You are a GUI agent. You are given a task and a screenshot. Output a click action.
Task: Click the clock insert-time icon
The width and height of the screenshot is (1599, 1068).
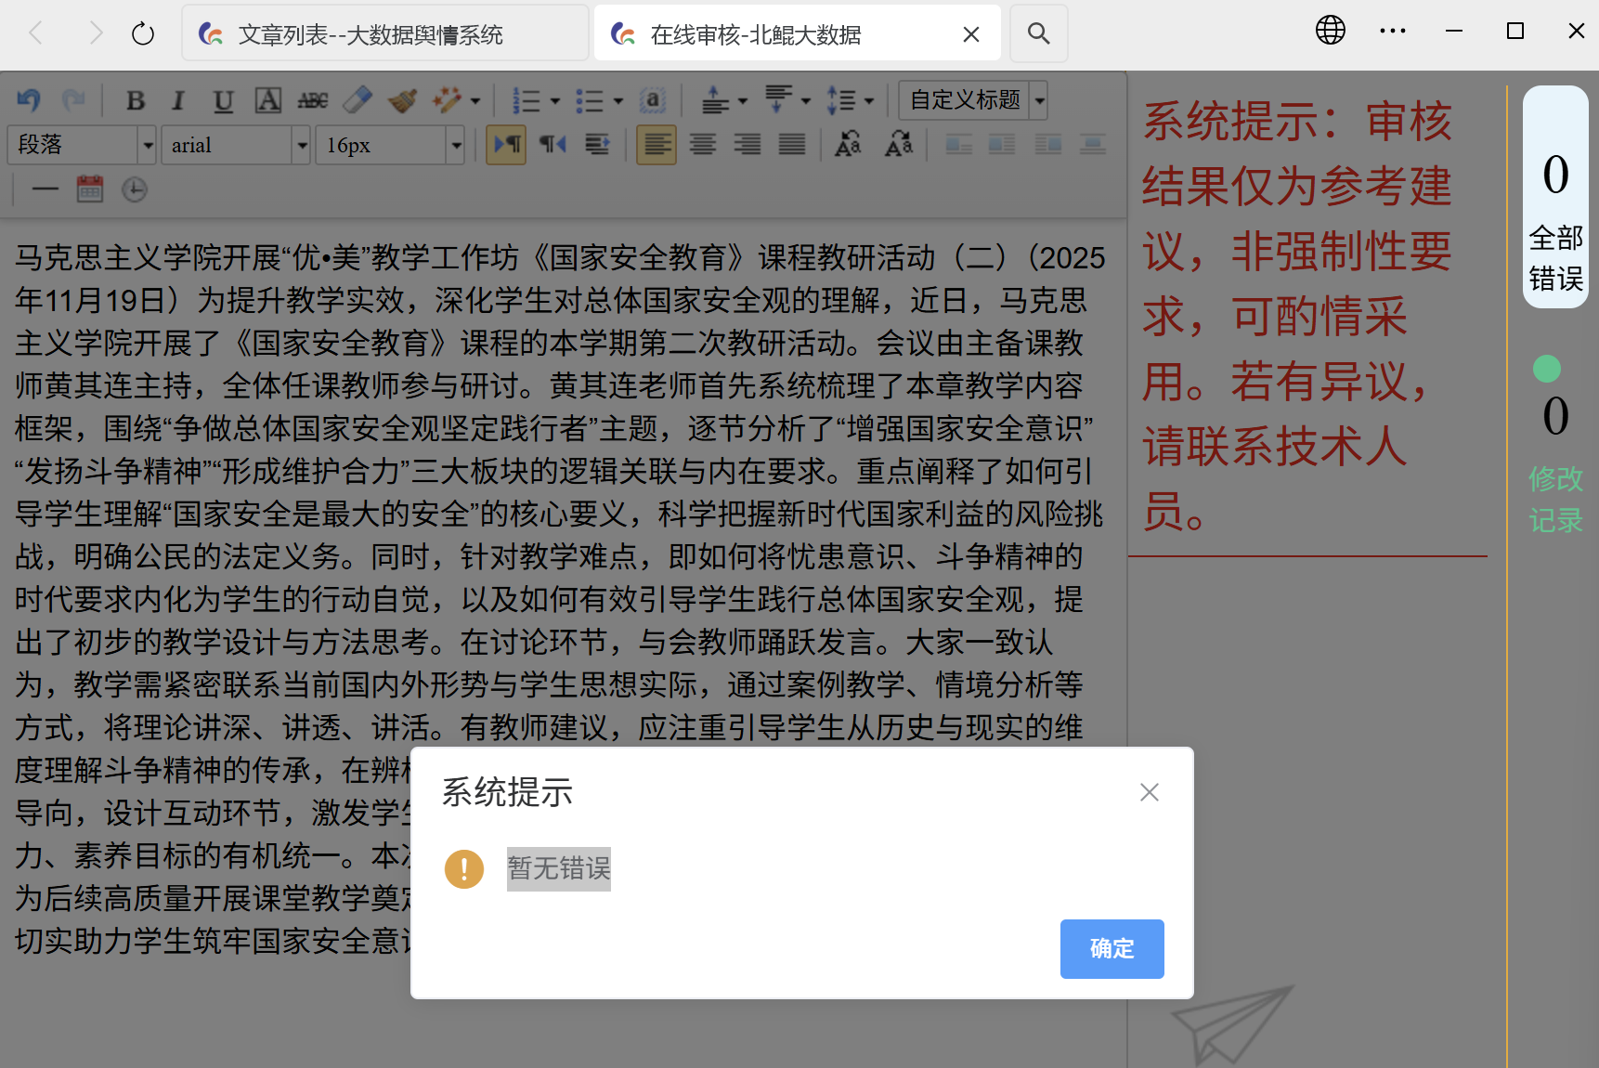click(x=135, y=189)
